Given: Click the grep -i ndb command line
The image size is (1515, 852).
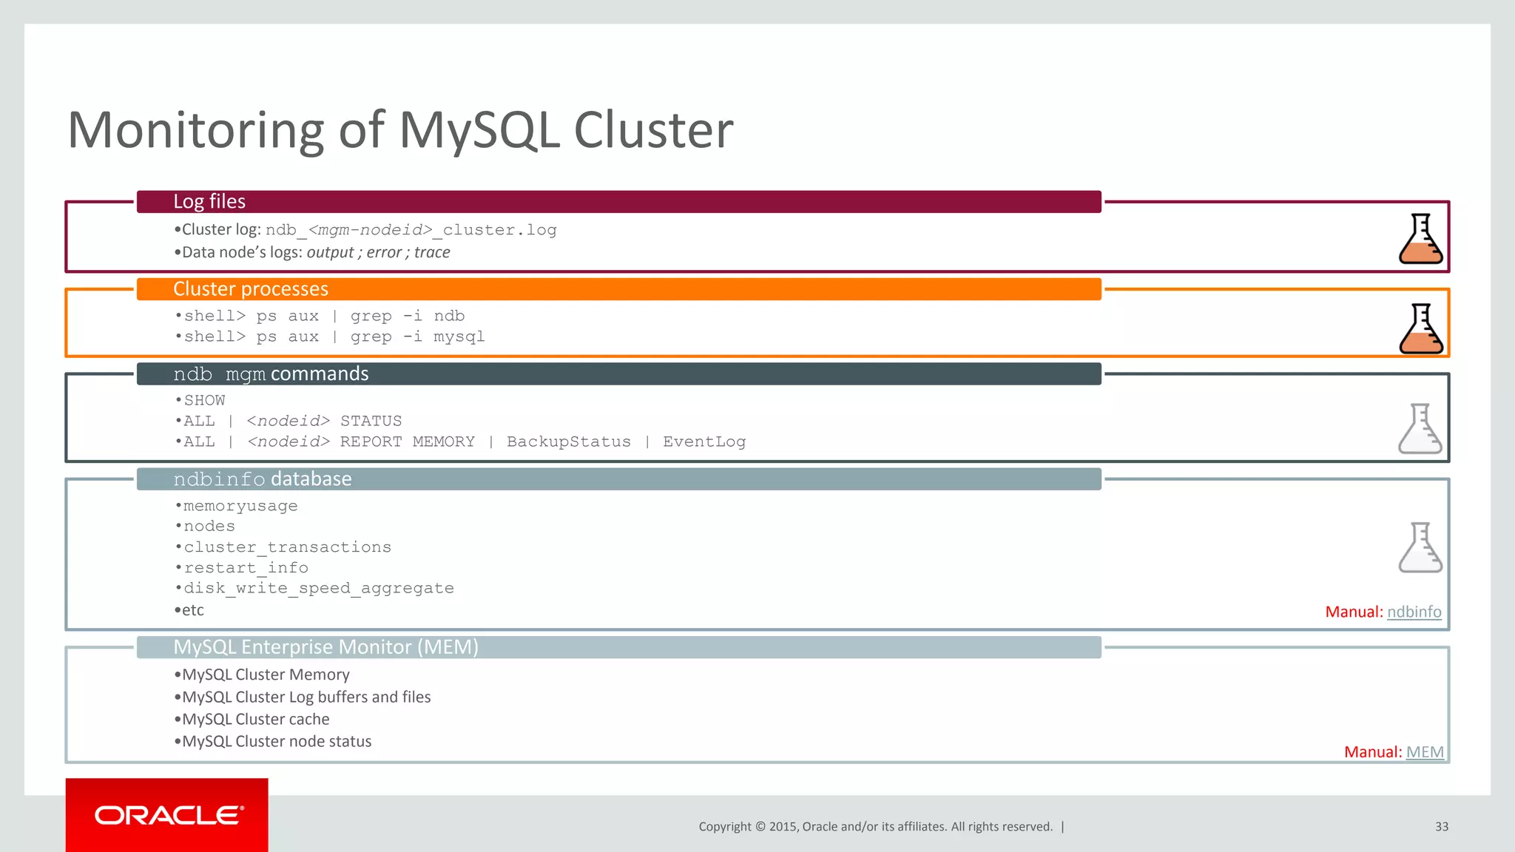Looking at the screenshot, I should point(320,316).
